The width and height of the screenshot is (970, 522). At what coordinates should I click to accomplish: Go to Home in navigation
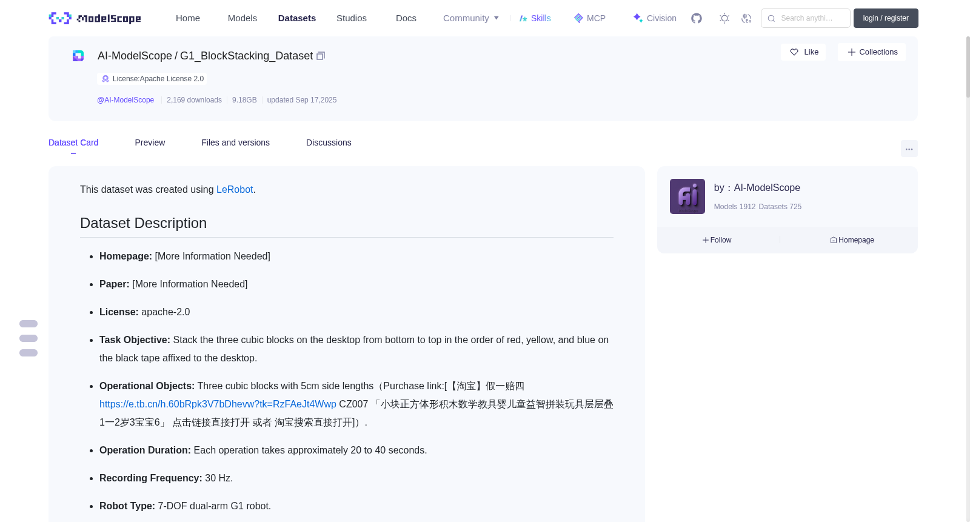point(188,18)
